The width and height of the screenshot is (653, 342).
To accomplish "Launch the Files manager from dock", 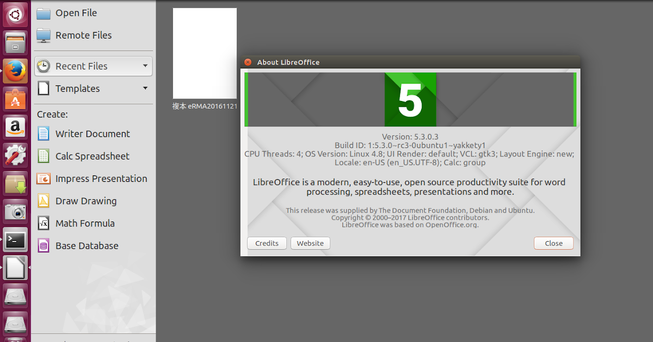I will [x=15, y=42].
